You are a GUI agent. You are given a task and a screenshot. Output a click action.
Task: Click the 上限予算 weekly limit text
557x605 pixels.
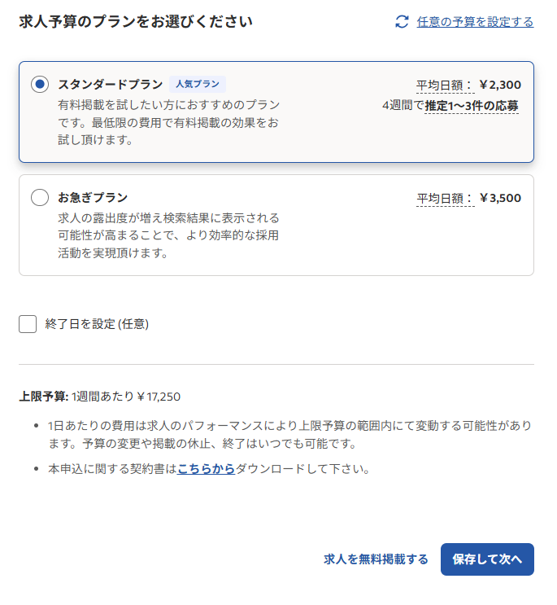click(x=100, y=397)
